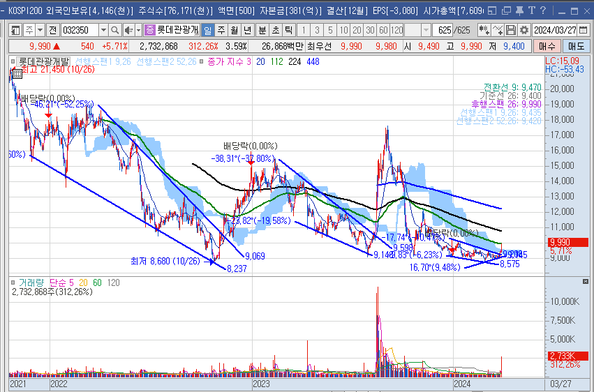Viewport: 594px width, 392px height.
Task: Click the 2023 year marker on time axis
Action: (261, 384)
